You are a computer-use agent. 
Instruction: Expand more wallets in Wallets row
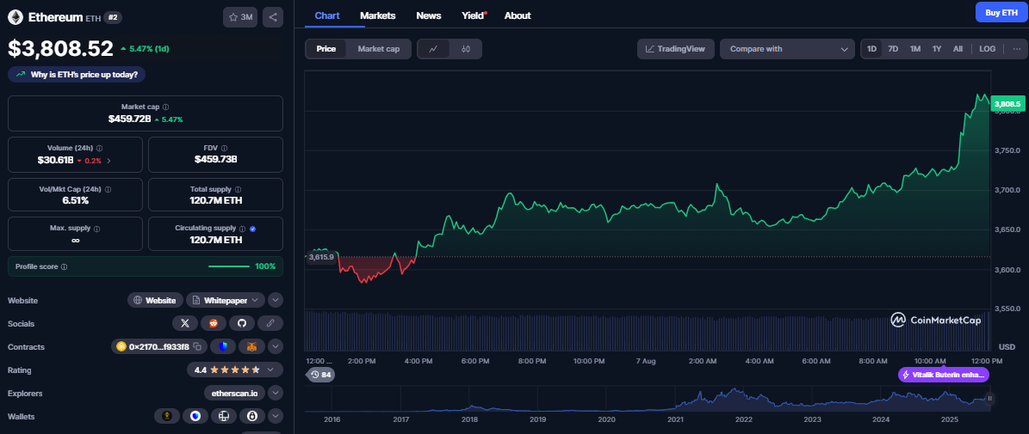click(x=276, y=416)
